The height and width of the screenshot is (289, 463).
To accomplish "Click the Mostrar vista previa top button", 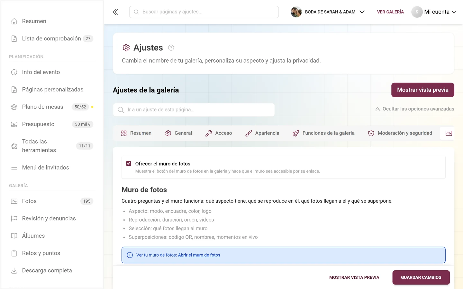I will point(423,90).
